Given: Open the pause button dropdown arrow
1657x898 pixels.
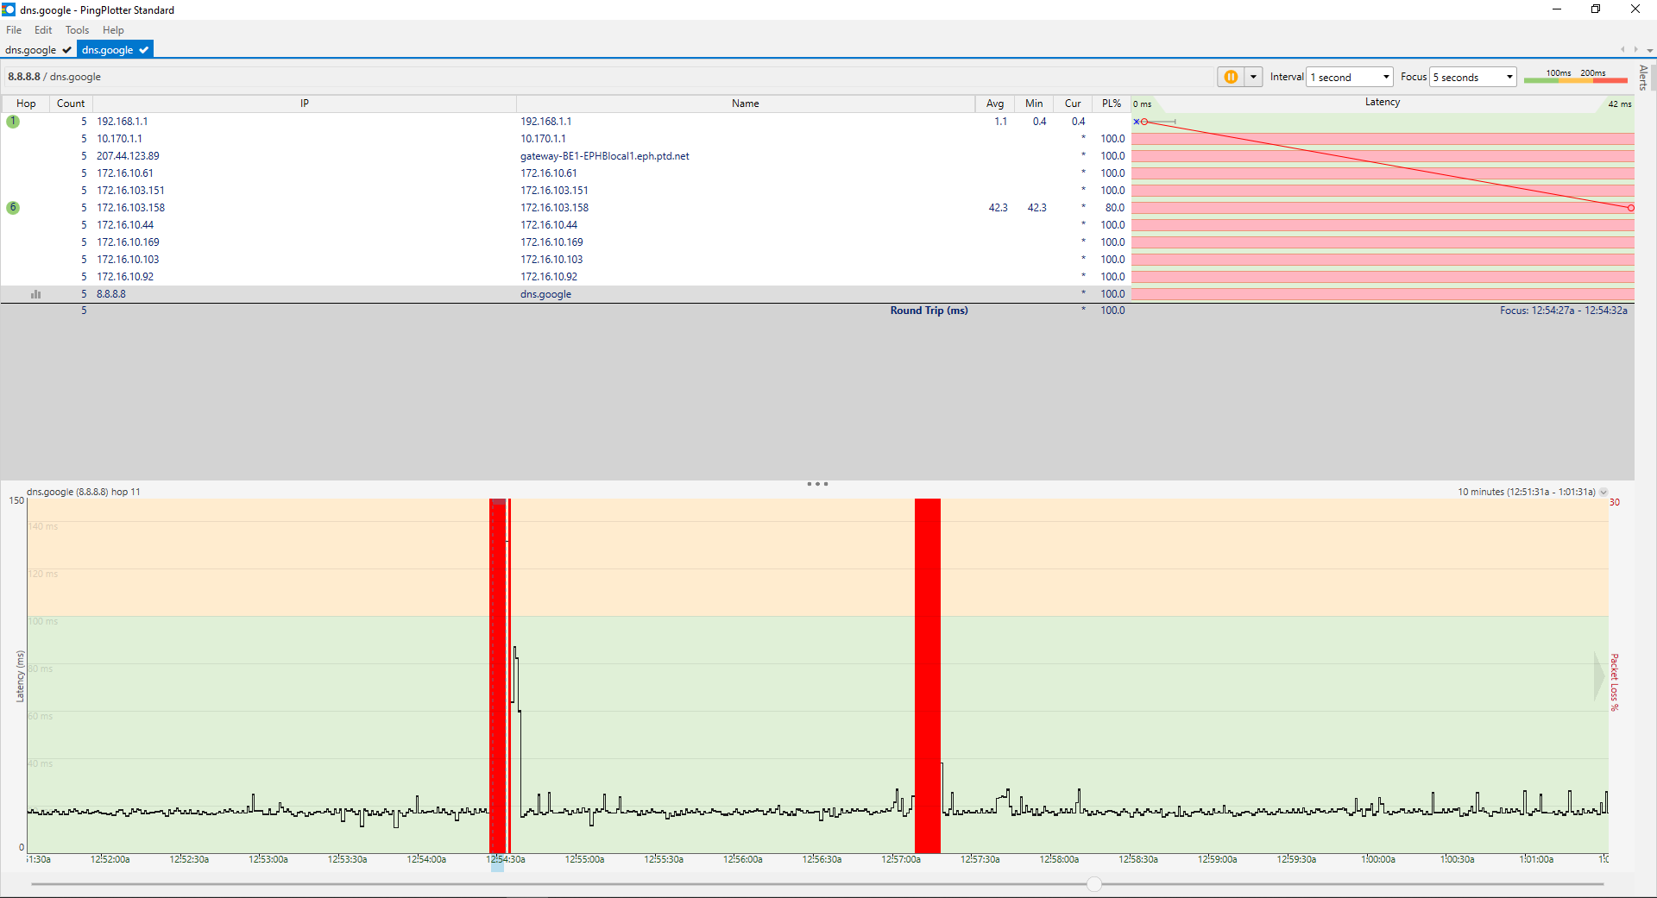Looking at the screenshot, I should click(1253, 77).
